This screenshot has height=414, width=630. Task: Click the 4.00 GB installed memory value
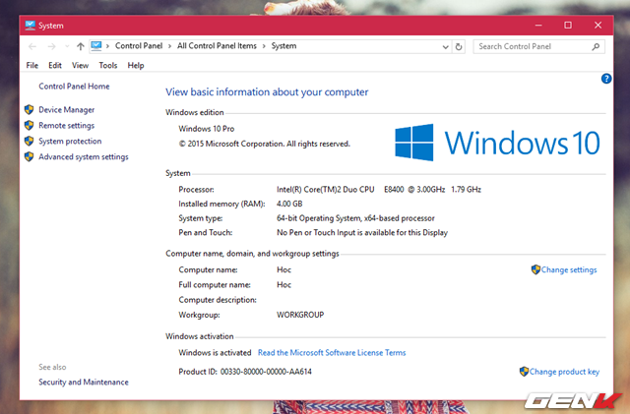point(289,204)
